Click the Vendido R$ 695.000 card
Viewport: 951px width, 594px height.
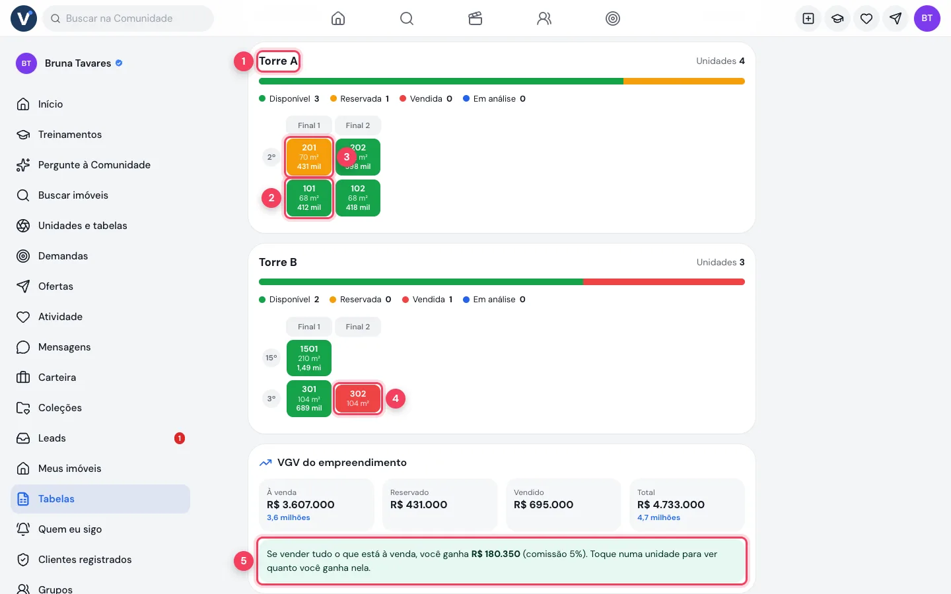563,505
